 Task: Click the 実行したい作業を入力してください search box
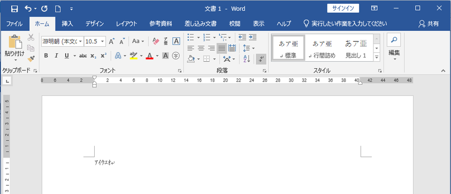pos(345,24)
